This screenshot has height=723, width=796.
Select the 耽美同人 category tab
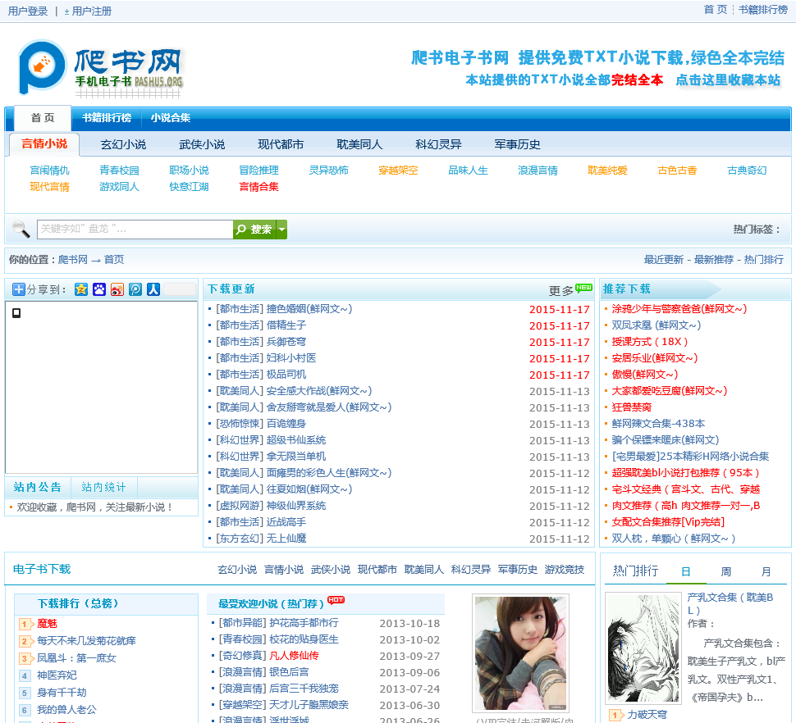(359, 144)
